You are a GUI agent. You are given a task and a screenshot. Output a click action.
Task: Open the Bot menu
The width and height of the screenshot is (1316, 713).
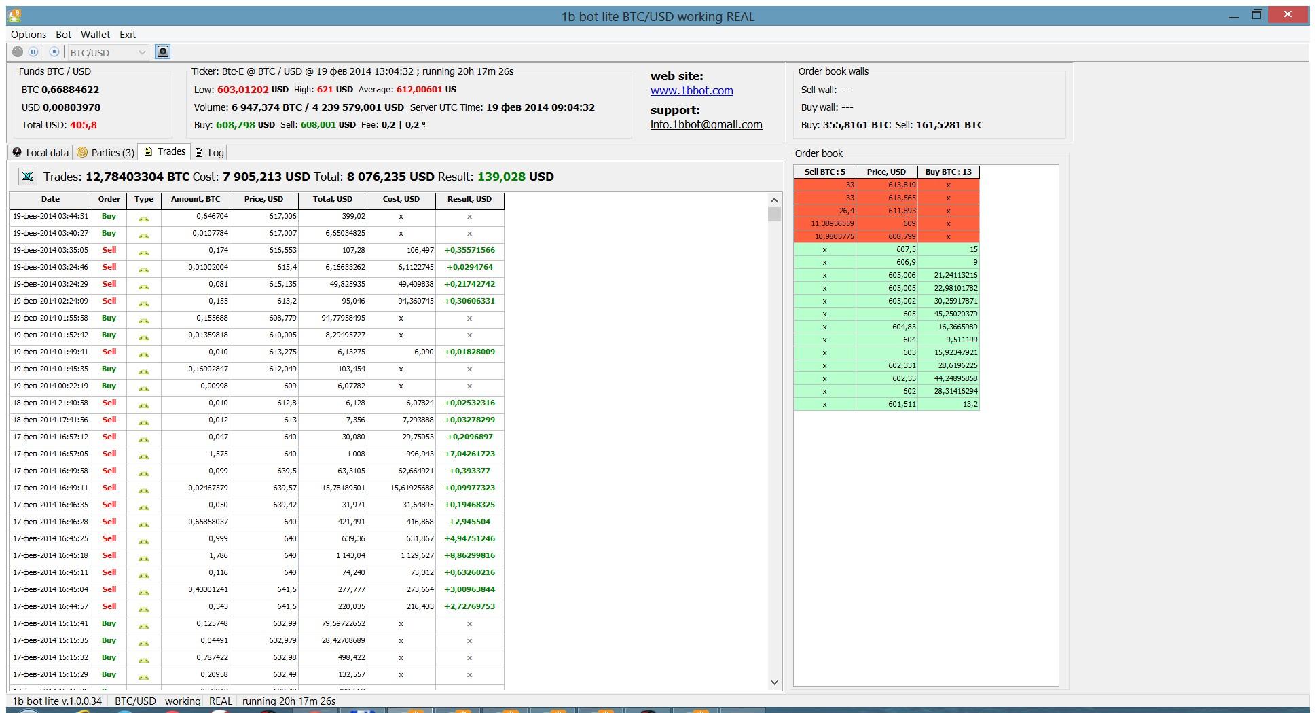63,35
